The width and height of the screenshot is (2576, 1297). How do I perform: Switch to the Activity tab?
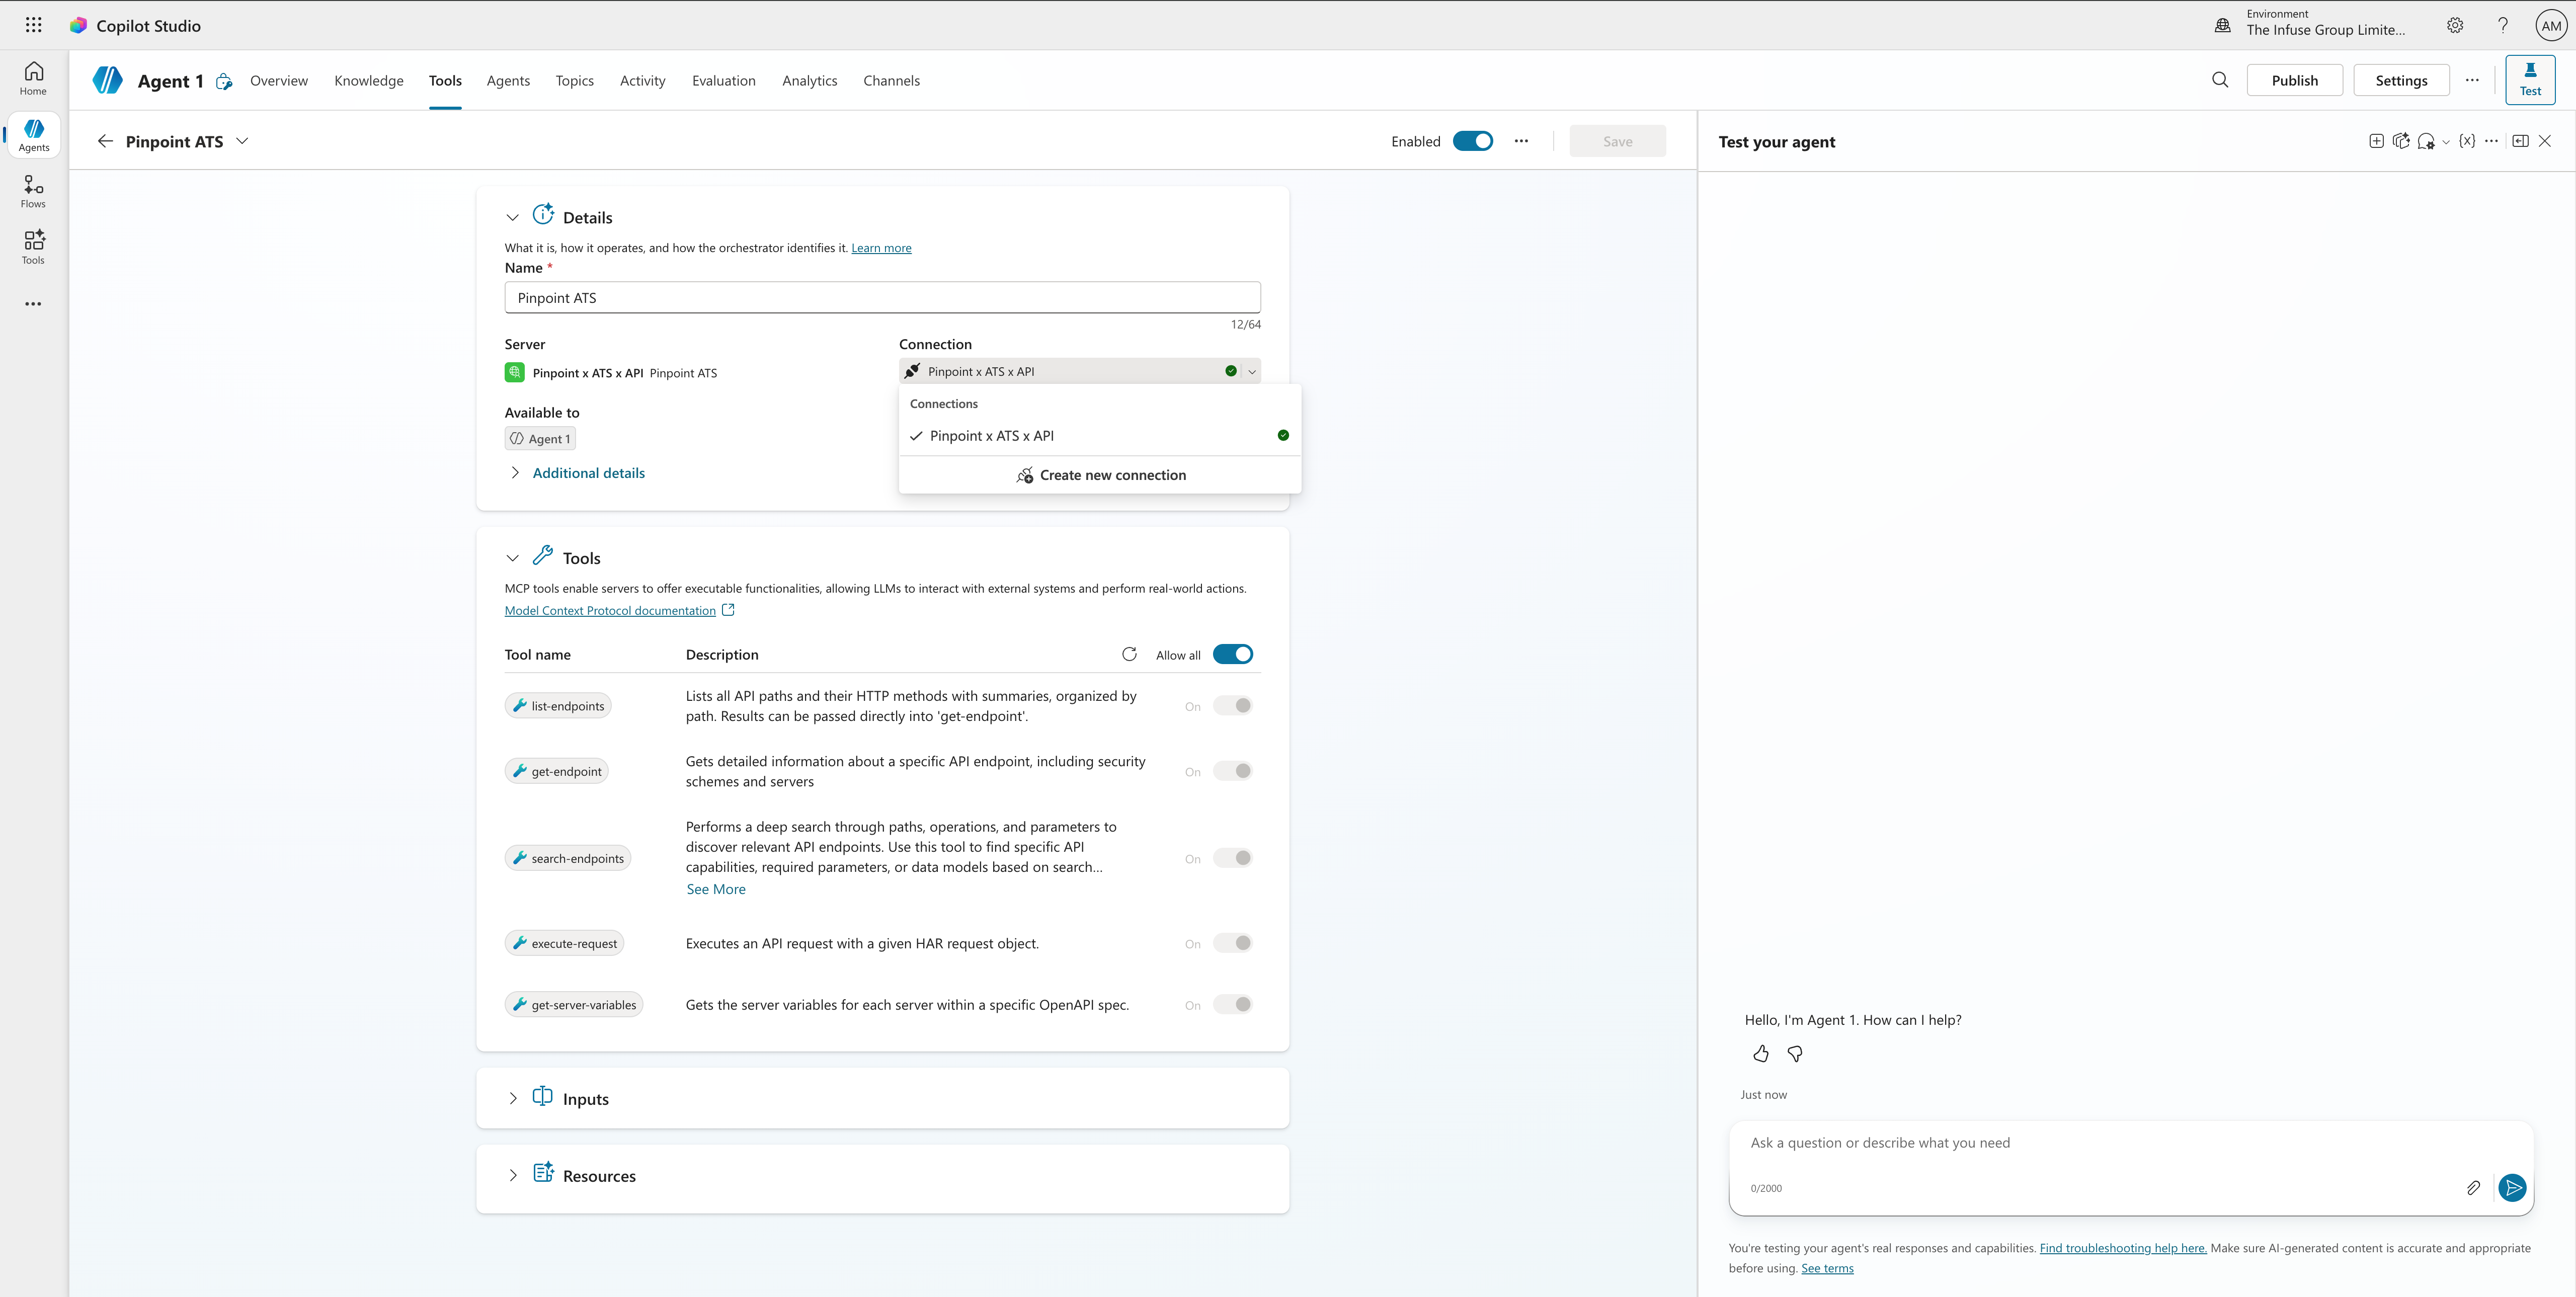[x=643, y=81]
